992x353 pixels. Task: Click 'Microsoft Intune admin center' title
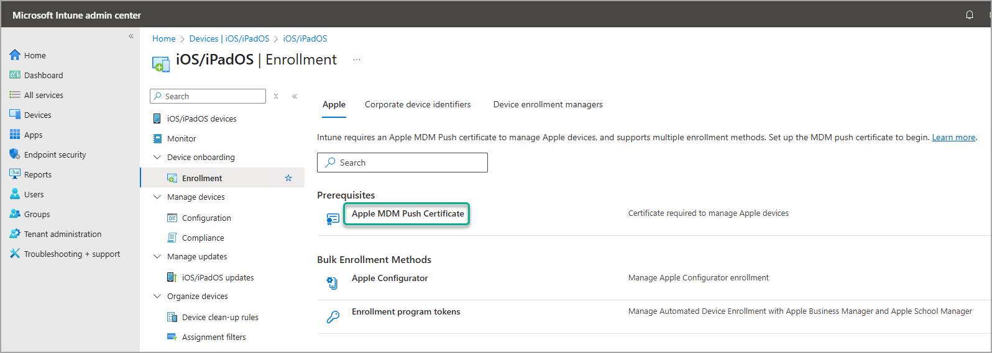(x=76, y=15)
